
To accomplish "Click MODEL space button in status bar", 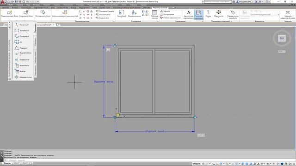I will pos(196,164).
